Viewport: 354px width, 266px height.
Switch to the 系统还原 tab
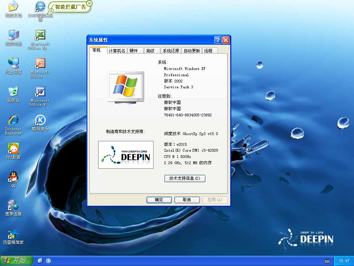pyautogui.click(x=171, y=51)
